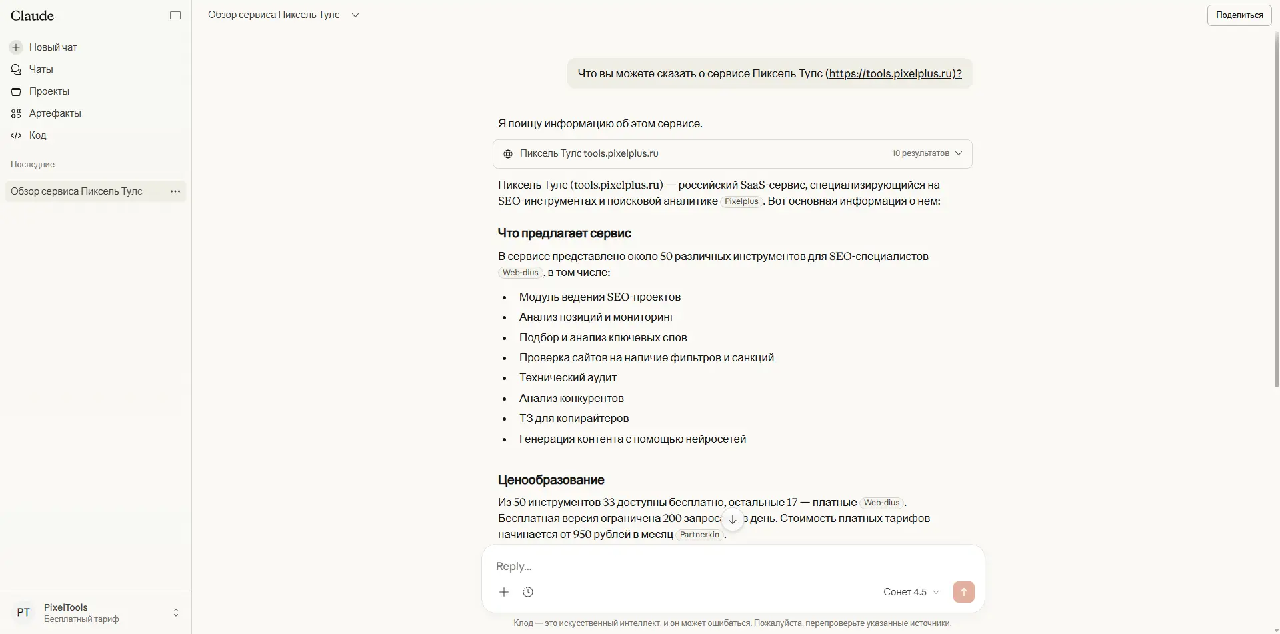Expand the chat title dropdown chevron

[x=355, y=15]
